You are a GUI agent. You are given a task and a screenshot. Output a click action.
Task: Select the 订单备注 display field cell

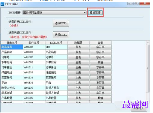[x=12, y=67]
